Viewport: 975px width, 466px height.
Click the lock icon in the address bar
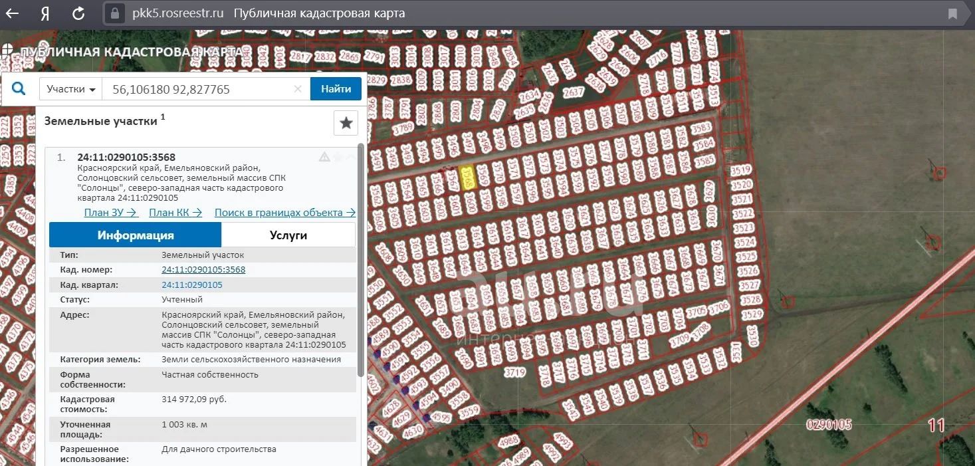pyautogui.click(x=115, y=13)
